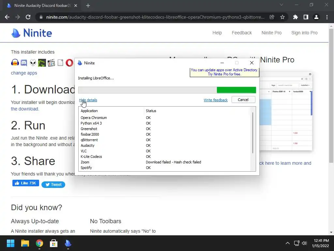Select the K-Lite Codecs row

point(164,157)
